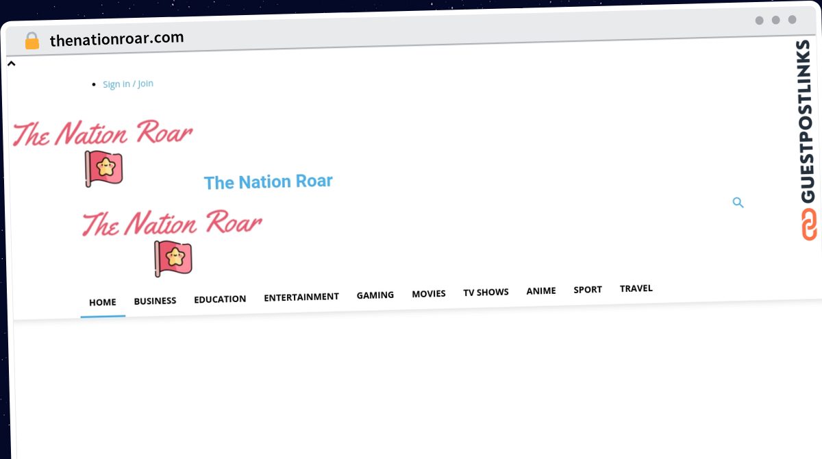The height and width of the screenshot is (459, 822).
Task: Open the Anime menu item
Action: click(541, 290)
